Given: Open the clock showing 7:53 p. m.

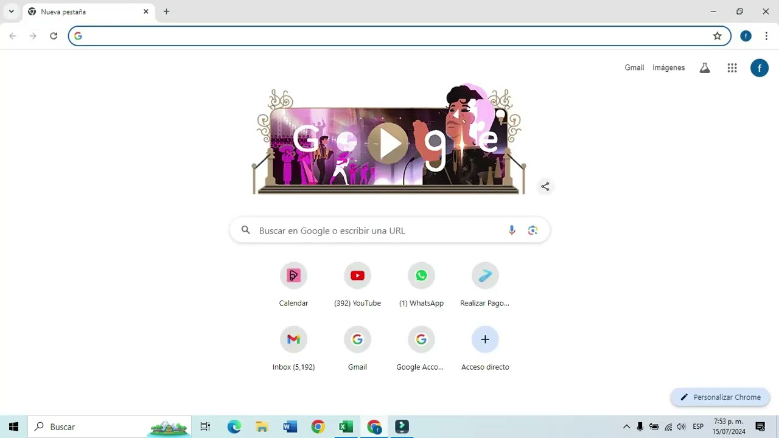Looking at the screenshot, I should point(728,427).
